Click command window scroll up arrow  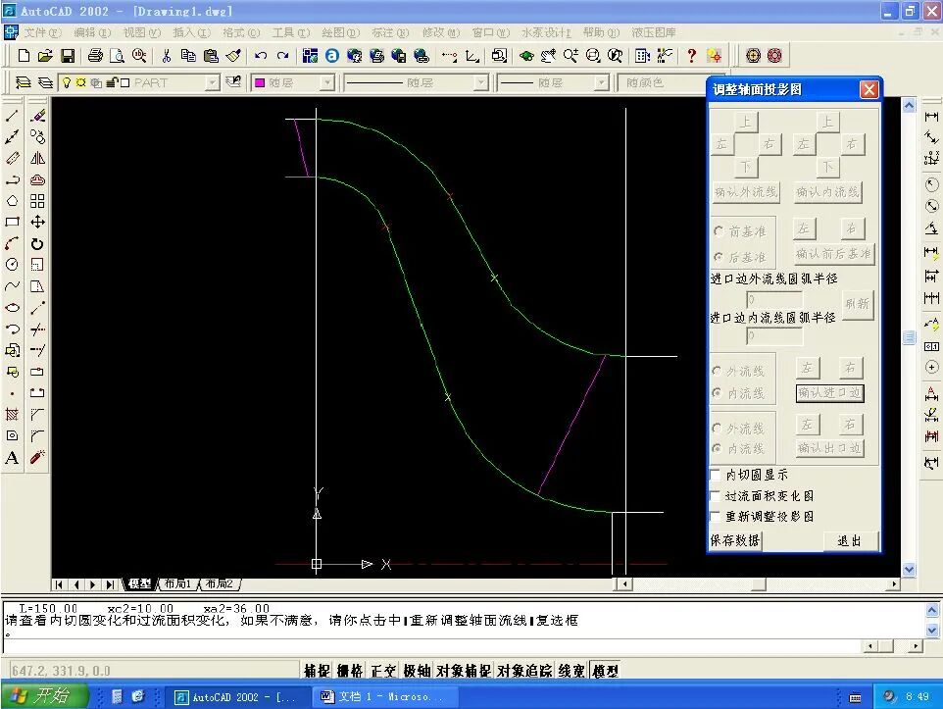(931, 610)
